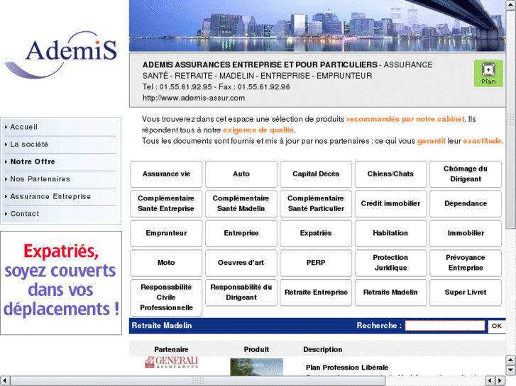Select the Oeuvres d'art category

(x=241, y=263)
